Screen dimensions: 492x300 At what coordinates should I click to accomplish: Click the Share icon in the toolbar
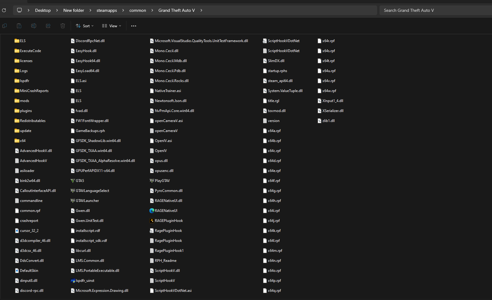coord(48,26)
